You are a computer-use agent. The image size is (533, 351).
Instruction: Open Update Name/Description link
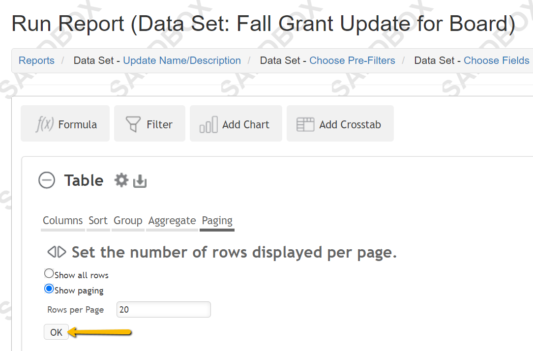pyautogui.click(x=182, y=60)
